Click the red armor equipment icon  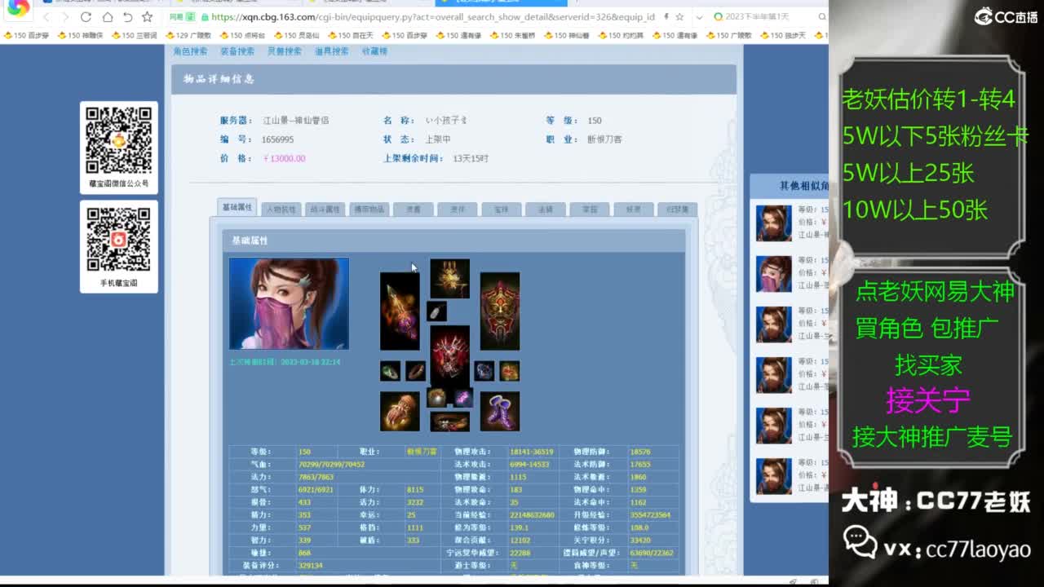pos(449,355)
